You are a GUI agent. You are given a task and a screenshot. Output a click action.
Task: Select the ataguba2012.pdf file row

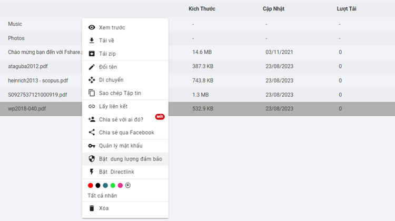click(x=41, y=66)
